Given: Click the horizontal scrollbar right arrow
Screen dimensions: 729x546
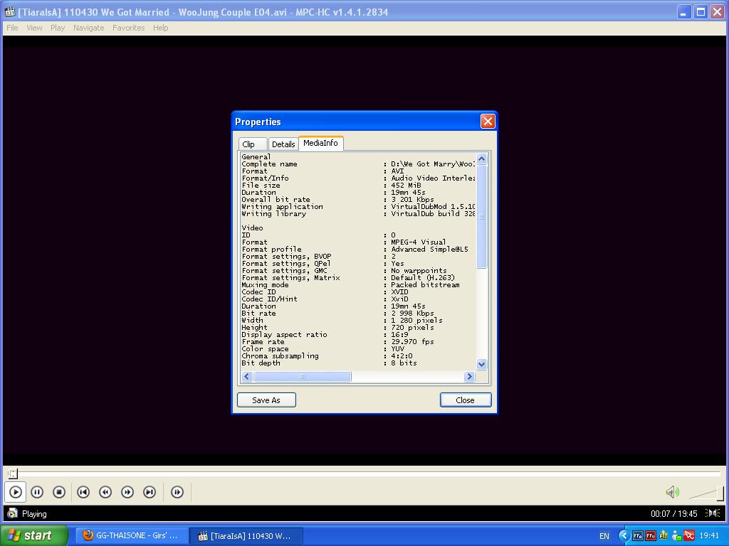Looking at the screenshot, I should point(470,377).
